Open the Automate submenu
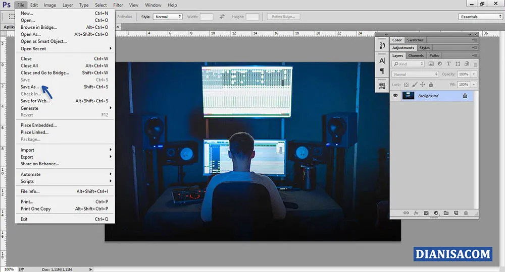The width and height of the screenshot is (505, 272). click(x=65, y=174)
